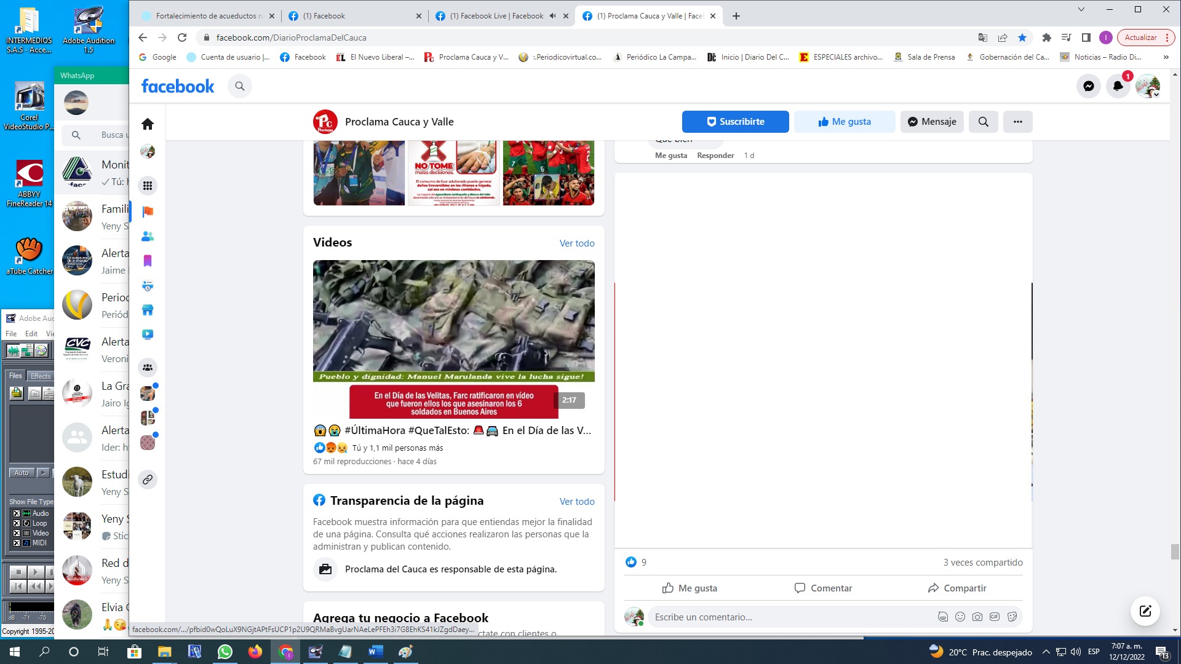Add a GIF to the comment

point(995,617)
